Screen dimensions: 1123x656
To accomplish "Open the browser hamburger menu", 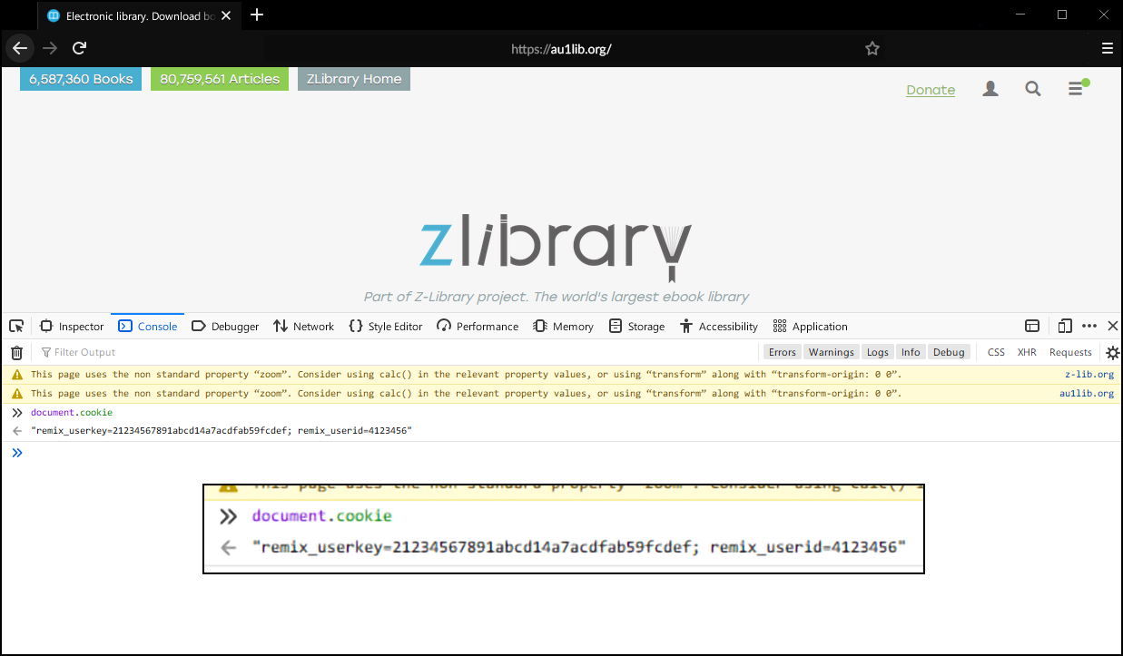I will [x=1107, y=49].
